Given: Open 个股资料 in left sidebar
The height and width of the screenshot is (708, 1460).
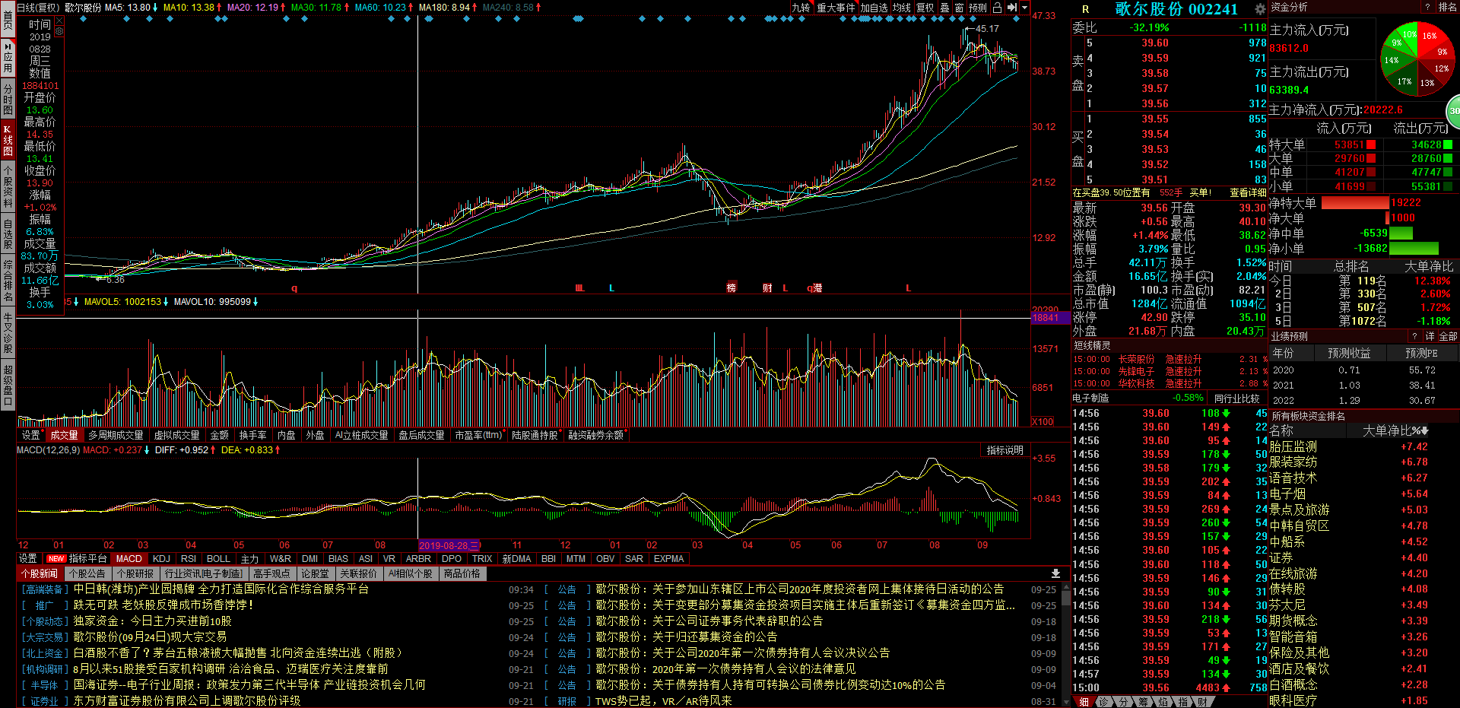Looking at the screenshot, I should point(8,186).
